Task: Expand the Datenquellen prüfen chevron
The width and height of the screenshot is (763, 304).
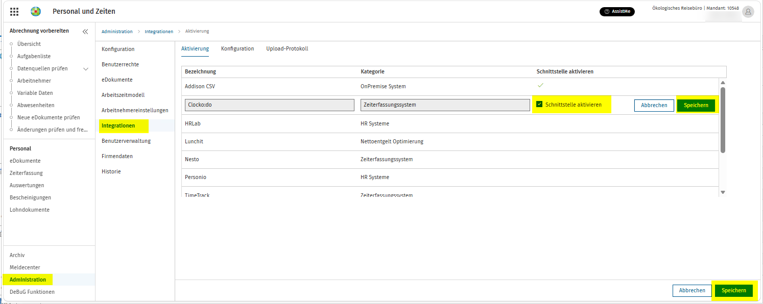Action: (x=86, y=69)
